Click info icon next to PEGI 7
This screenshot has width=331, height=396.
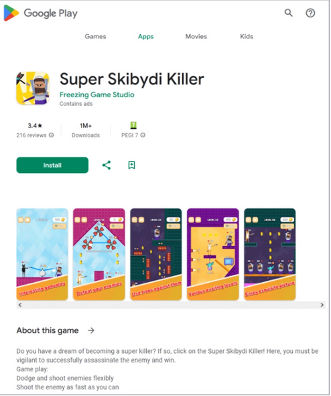pos(143,135)
